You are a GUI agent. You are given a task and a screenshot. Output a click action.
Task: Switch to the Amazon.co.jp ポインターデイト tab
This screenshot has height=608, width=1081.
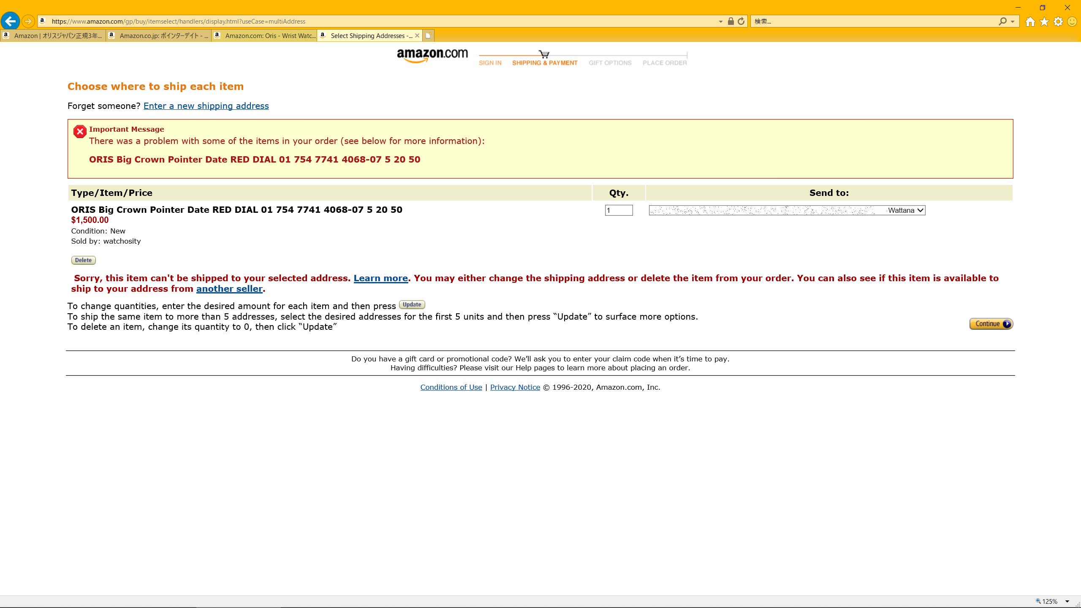pyautogui.click(x=158, y=35)
